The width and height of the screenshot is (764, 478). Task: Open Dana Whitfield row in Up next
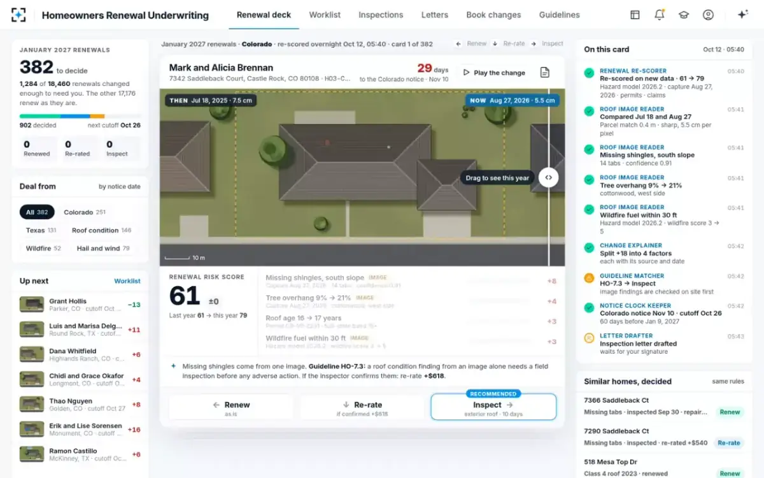click(x=80, y=354)
